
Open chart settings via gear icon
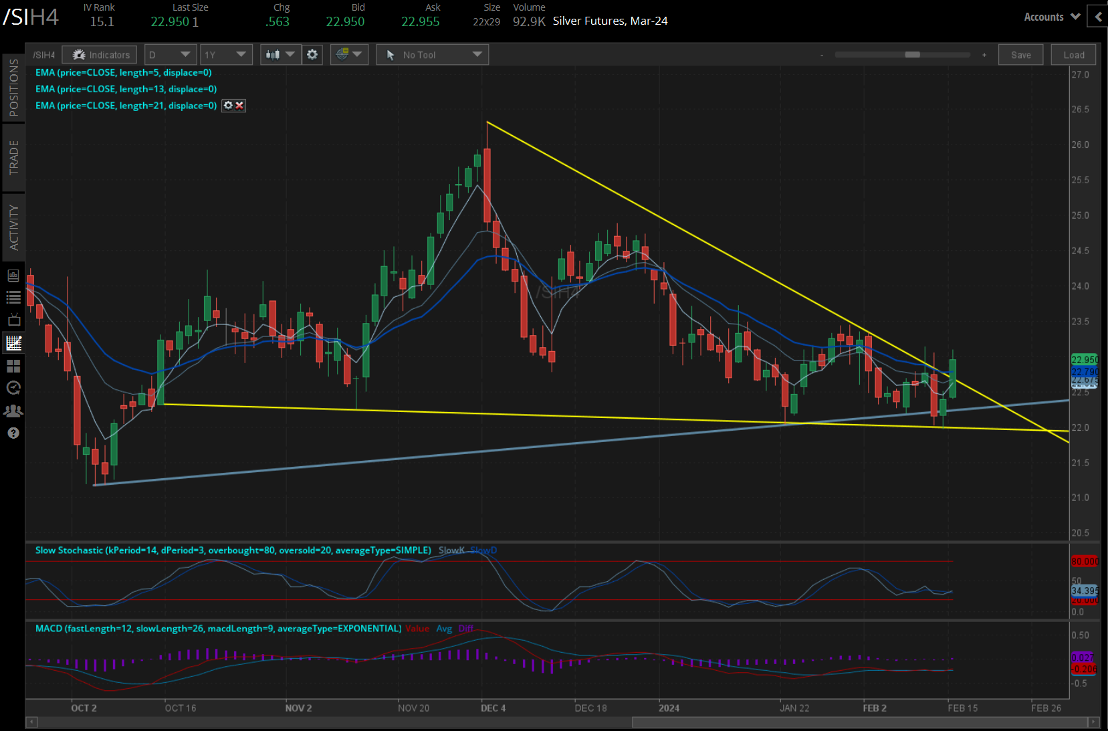click(x=312, y=54)
